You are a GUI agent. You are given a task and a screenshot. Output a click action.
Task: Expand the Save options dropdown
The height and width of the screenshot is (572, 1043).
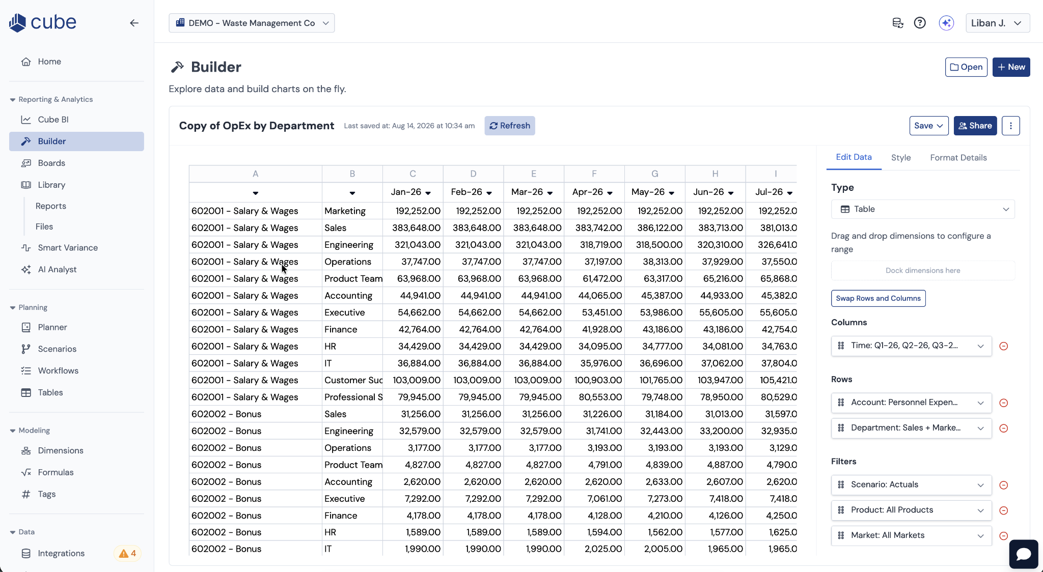pyautogui.click(x=929, y=126)
